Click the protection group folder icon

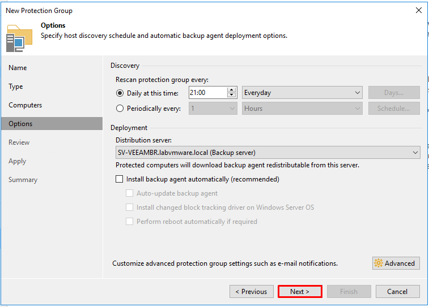click(x=19, y=38)
